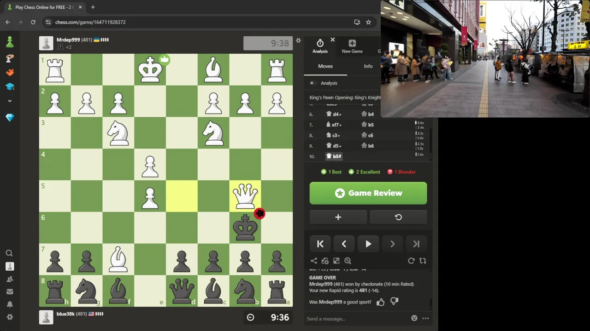Open the board-with-pieces icon next to share
The image size is (590, 331).
point(336,261)
